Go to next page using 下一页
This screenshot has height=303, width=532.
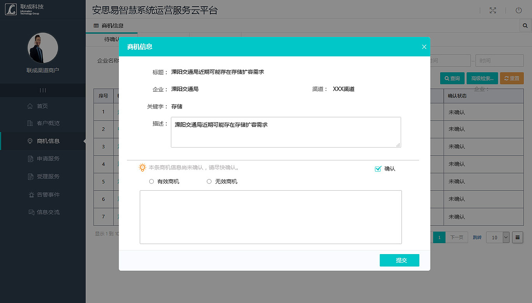click(x=456, y=237)
